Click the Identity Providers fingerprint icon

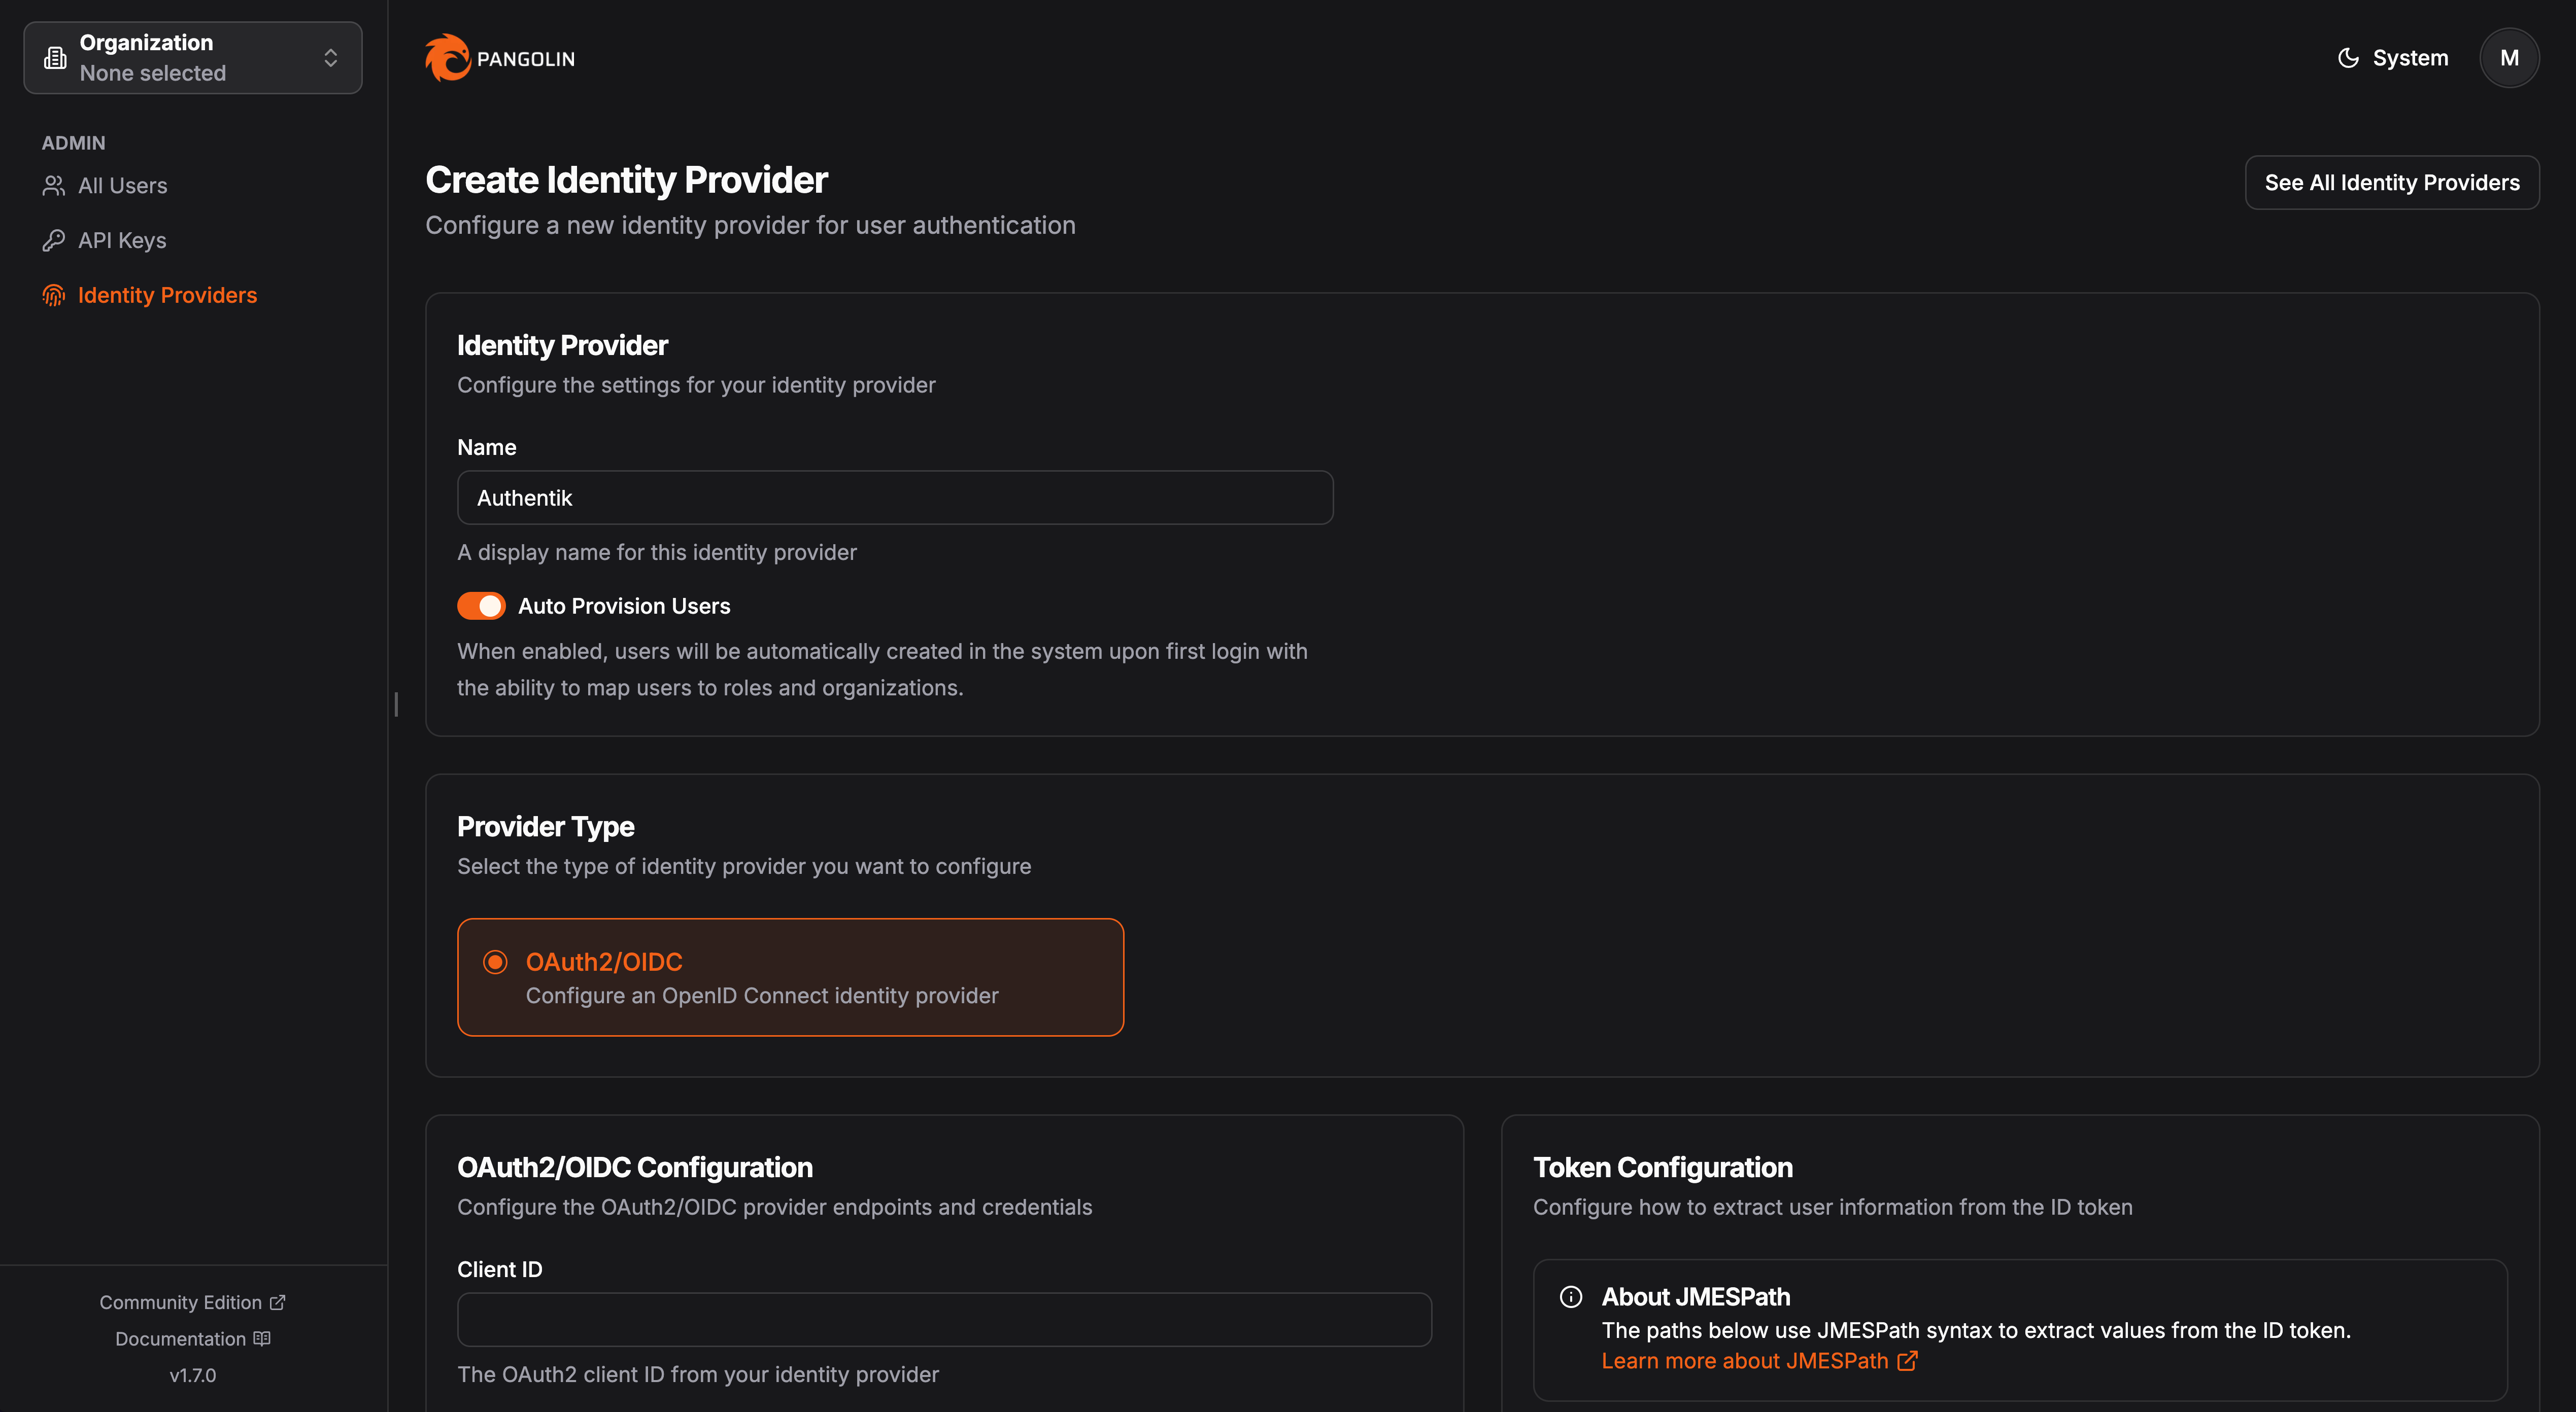tap(54, 296)
